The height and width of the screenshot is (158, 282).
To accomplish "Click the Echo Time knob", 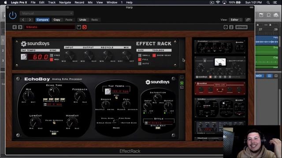I will pos(54,92).
